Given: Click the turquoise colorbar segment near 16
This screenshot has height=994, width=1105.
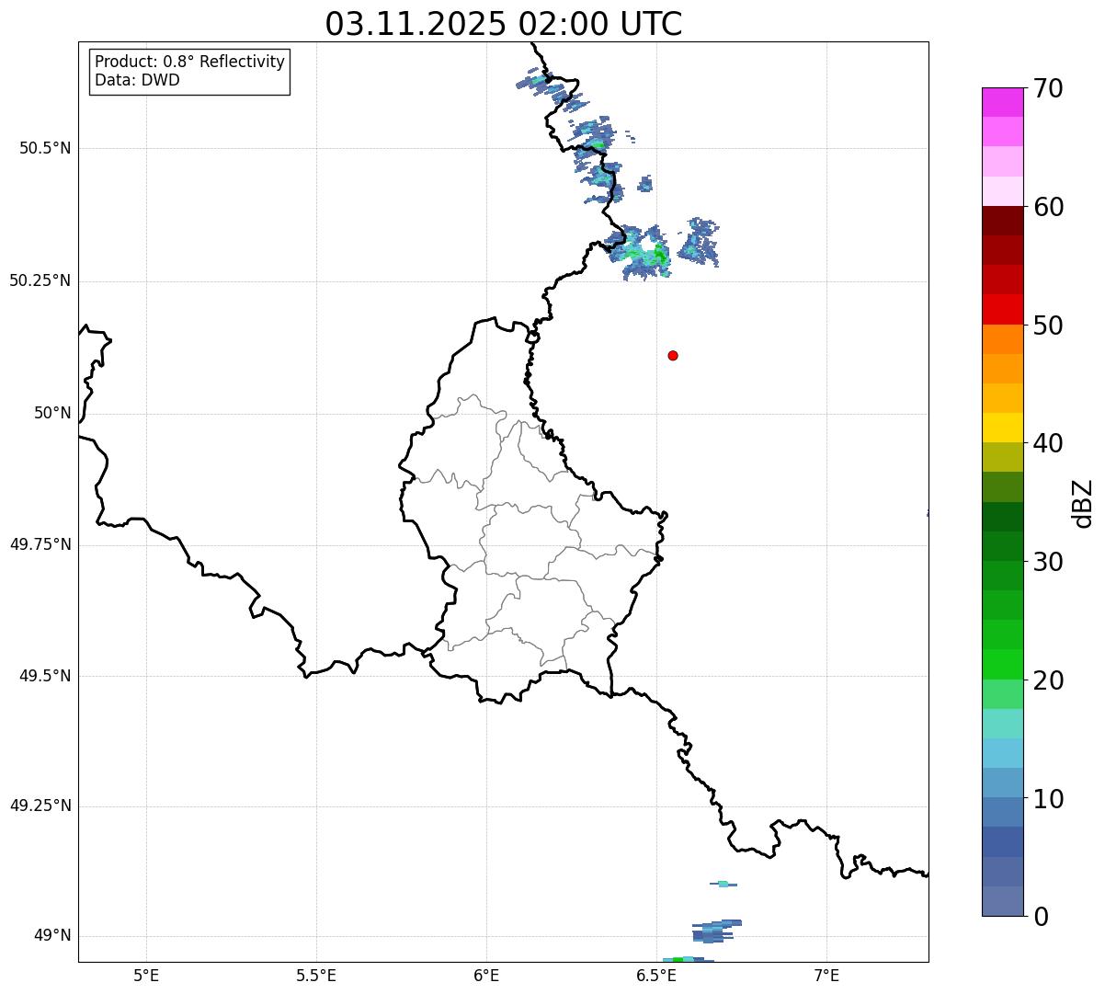Looking at the screenshot, I should coord(1003,724).
